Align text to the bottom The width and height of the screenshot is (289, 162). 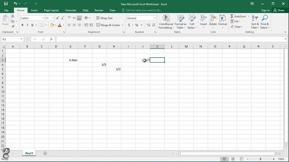(79, 18)
